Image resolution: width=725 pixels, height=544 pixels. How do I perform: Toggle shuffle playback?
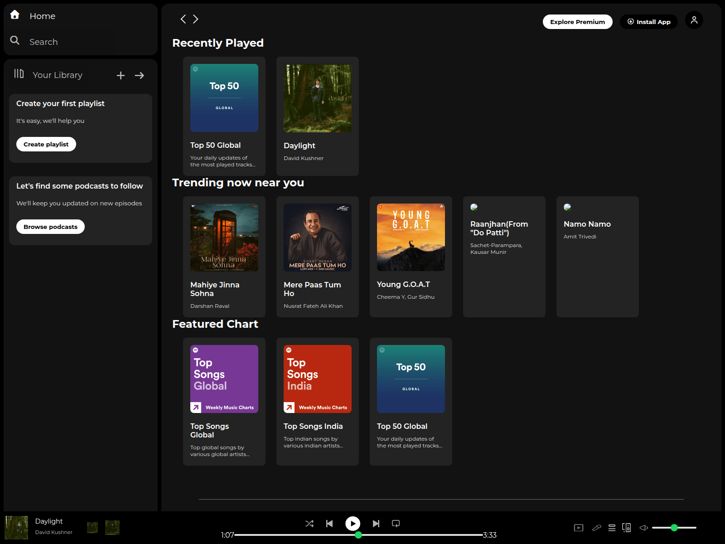point(309,524)
